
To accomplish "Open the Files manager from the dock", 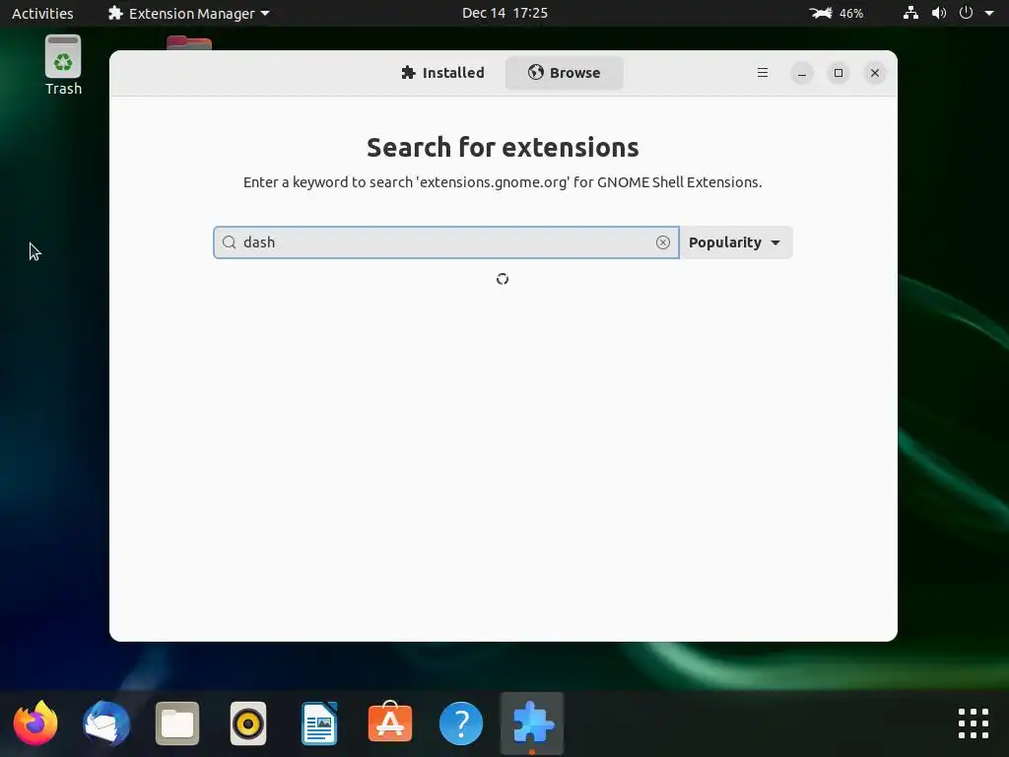I will click(177, 723).
